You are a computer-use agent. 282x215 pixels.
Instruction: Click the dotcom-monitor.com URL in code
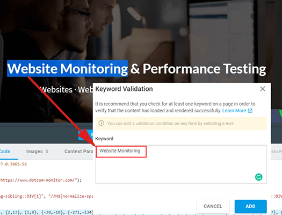pyautogui.click(x=39, y=180)
